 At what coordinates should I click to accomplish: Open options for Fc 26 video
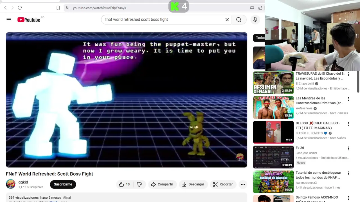[x=348, y=148]
